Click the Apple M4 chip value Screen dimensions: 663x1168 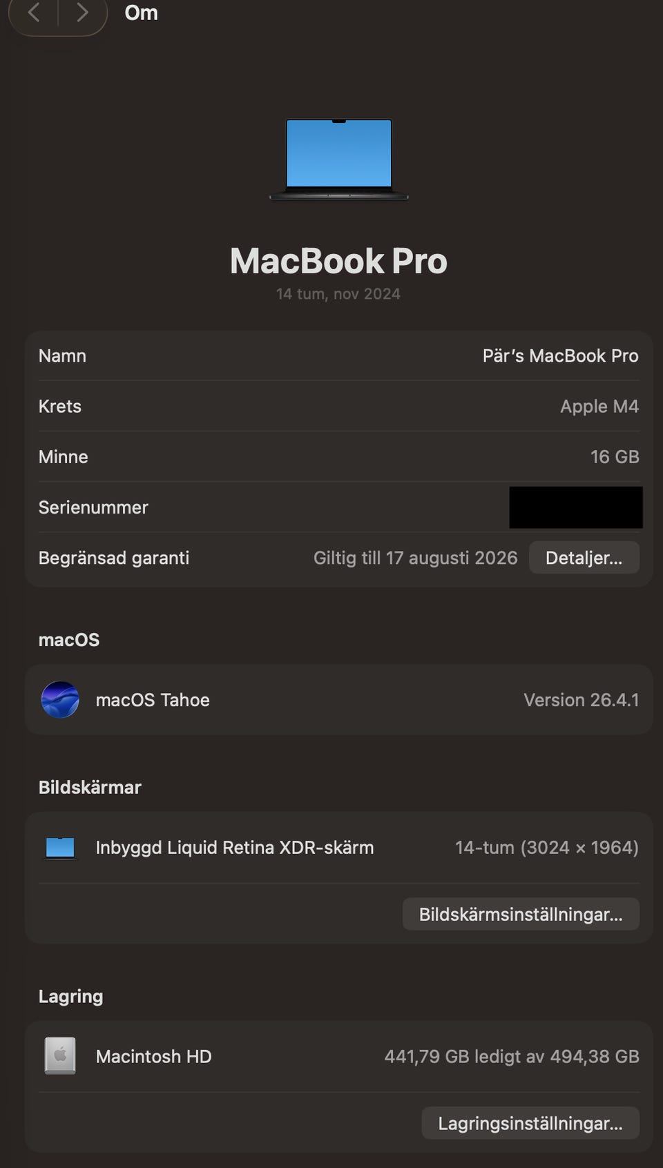(599, 406)
